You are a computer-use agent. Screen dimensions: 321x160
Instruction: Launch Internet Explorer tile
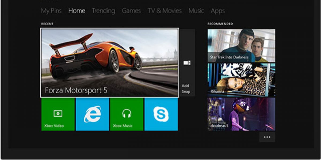coord(92,114)
